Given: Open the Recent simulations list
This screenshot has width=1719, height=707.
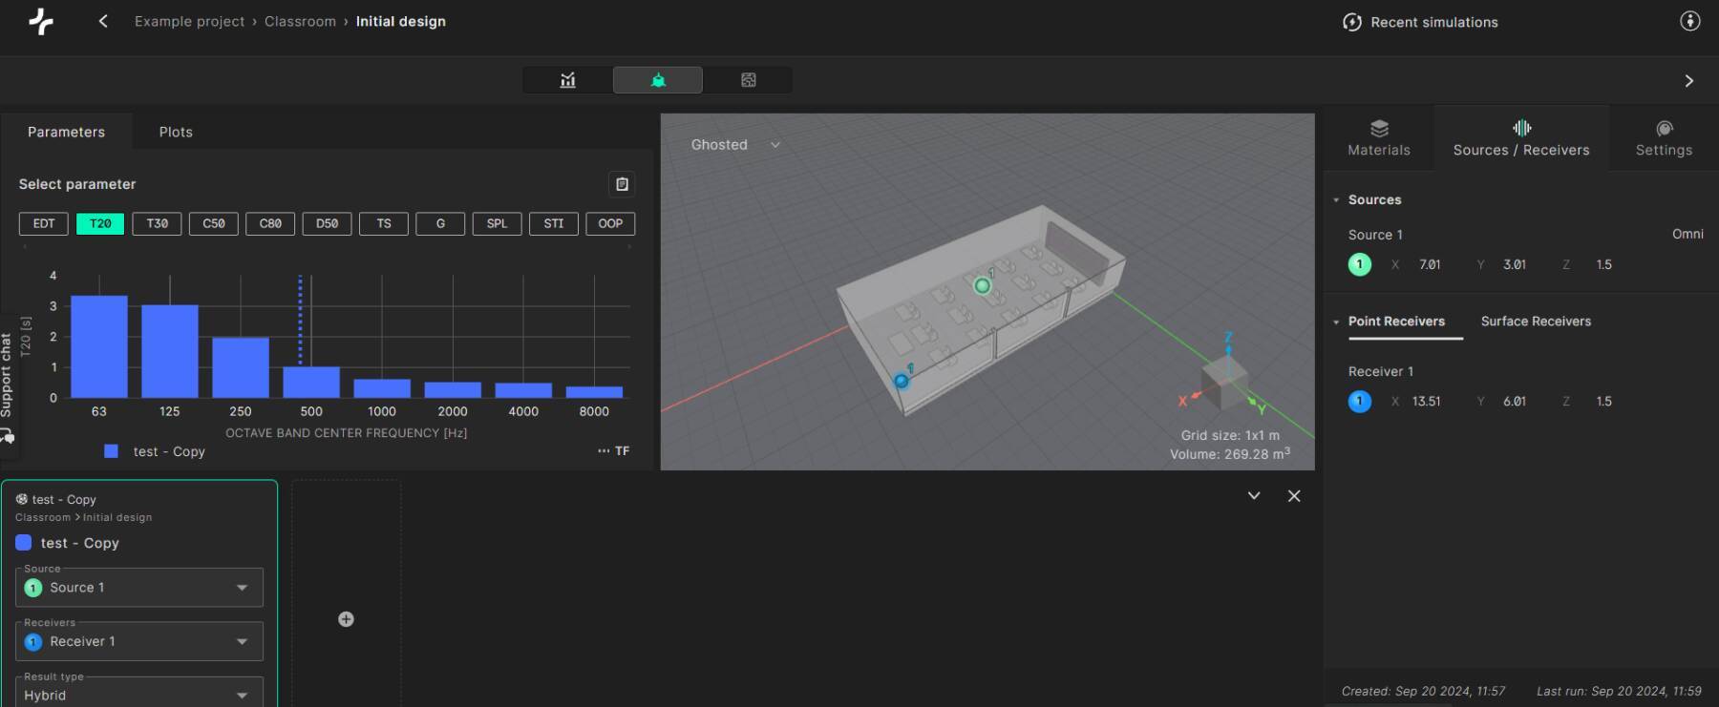Looking at the screenshot, I should click(1420, 22).
